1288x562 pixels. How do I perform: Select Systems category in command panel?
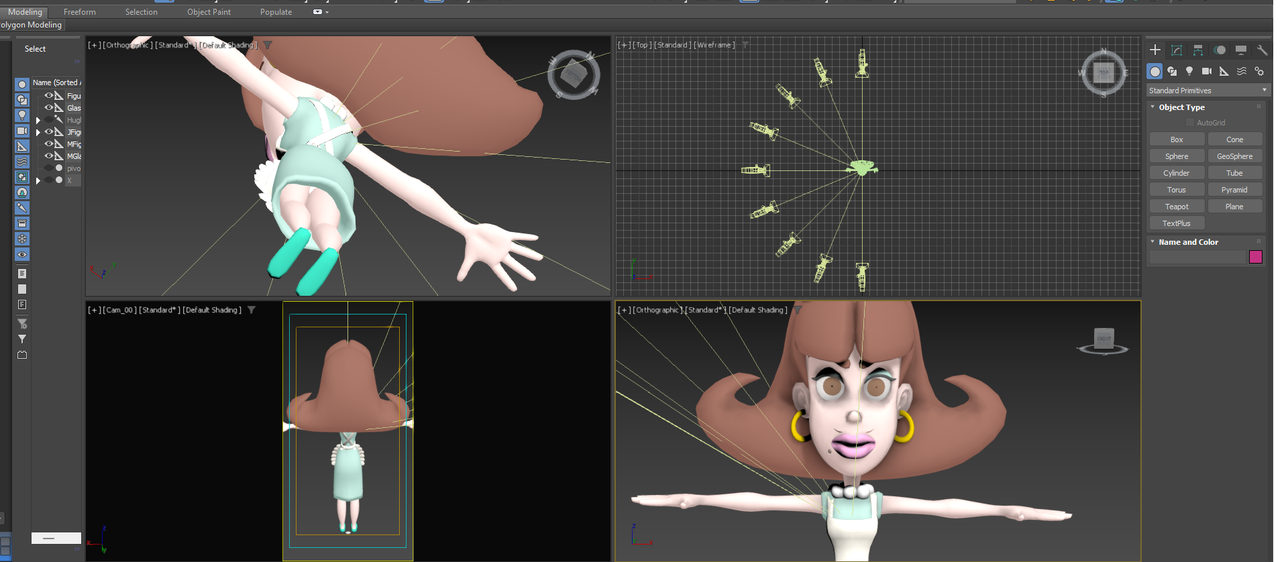point(1259,71)
